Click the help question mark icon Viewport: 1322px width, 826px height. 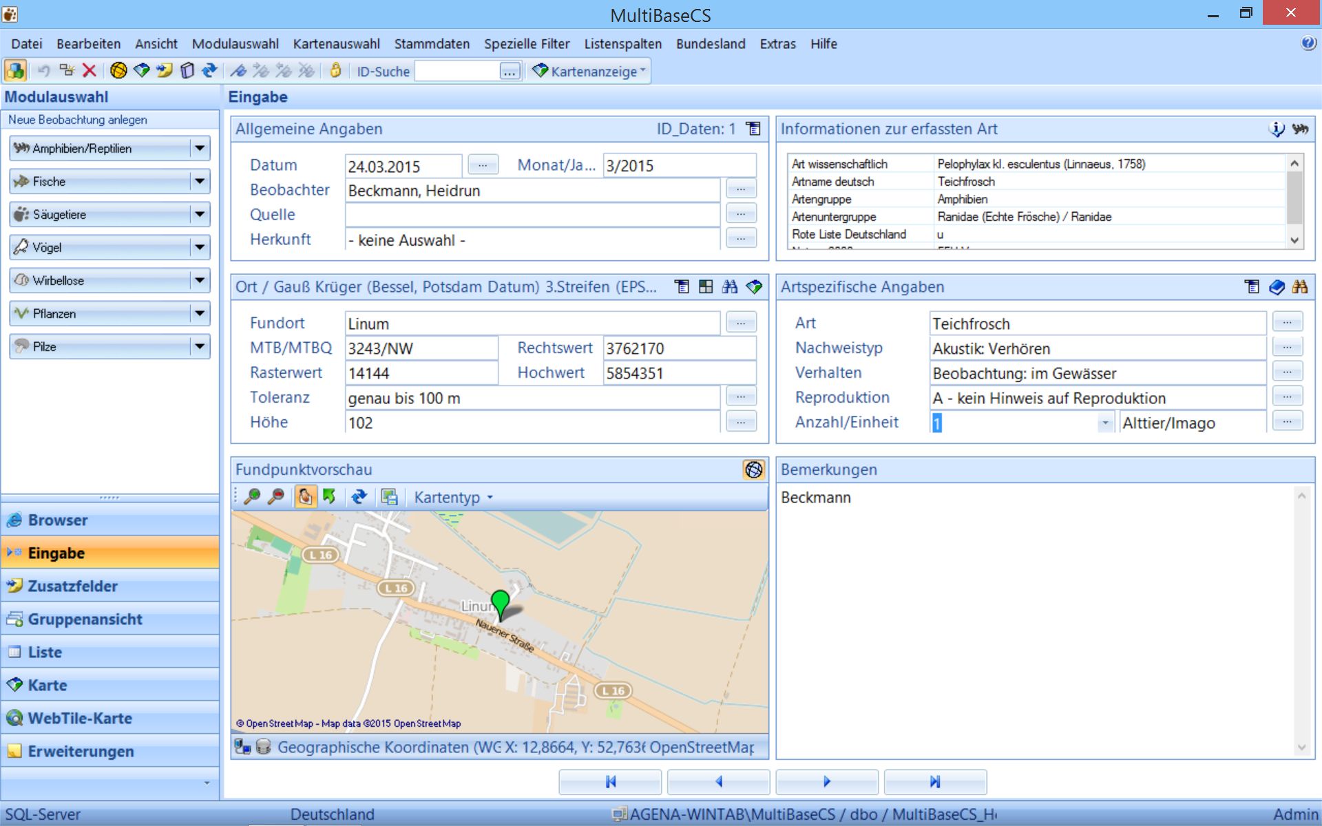[x=1308, y=43]
